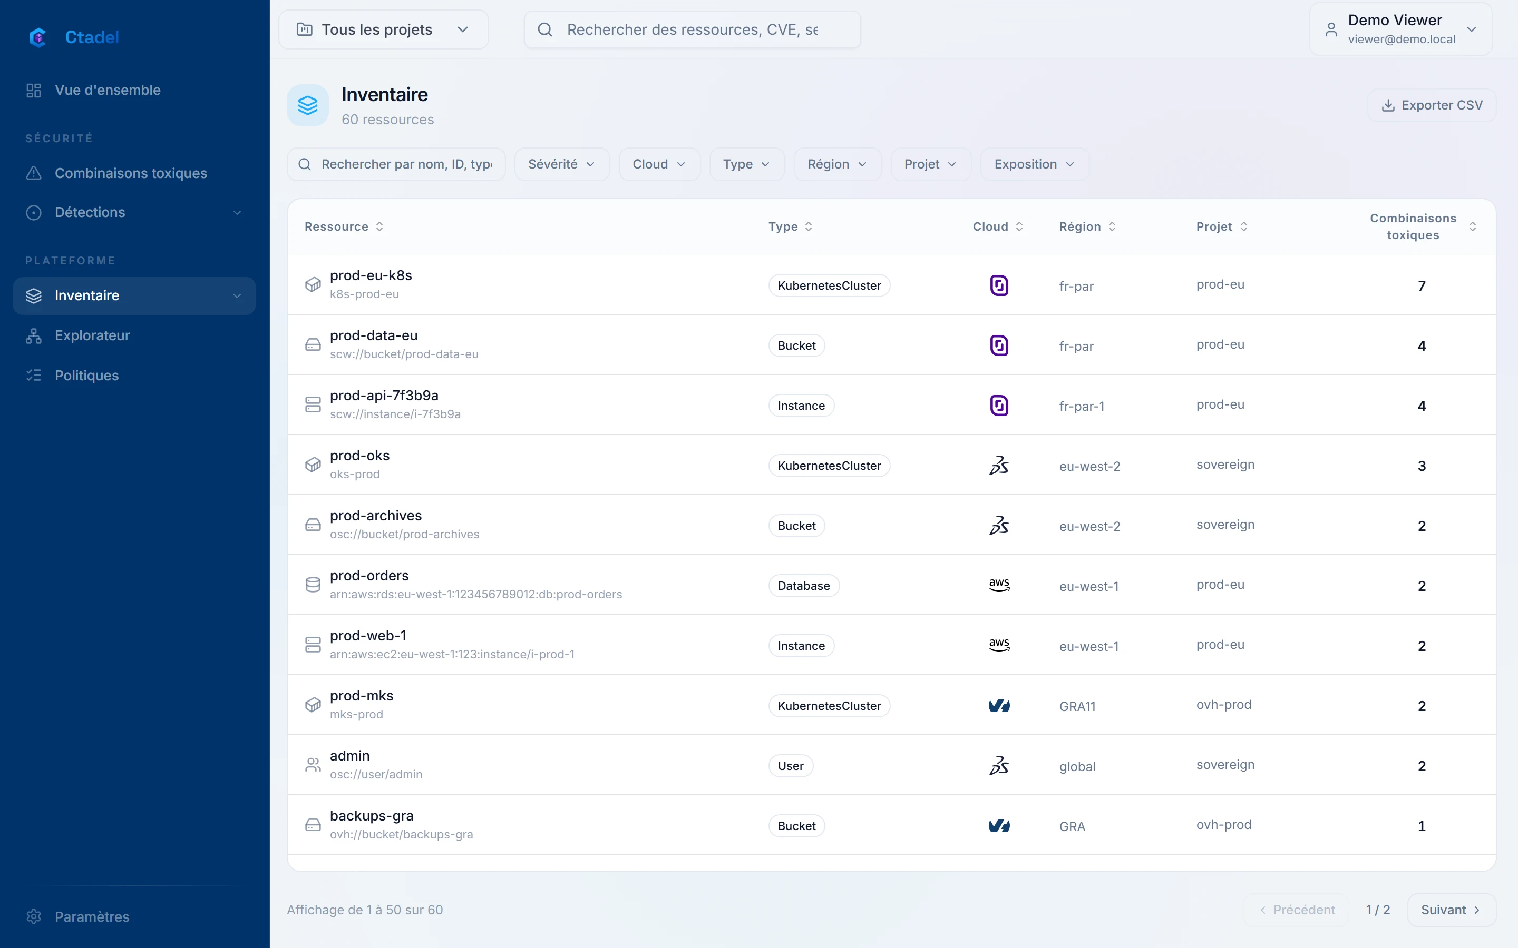Open Explorateur in sidebar

[134, 335]
